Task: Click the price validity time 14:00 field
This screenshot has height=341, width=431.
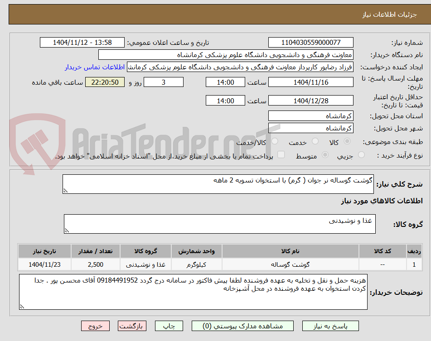Action: tap(225, 101)
